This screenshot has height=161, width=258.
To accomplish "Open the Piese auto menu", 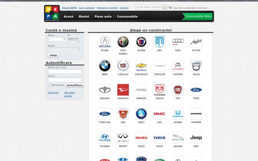I will point(103,16).
